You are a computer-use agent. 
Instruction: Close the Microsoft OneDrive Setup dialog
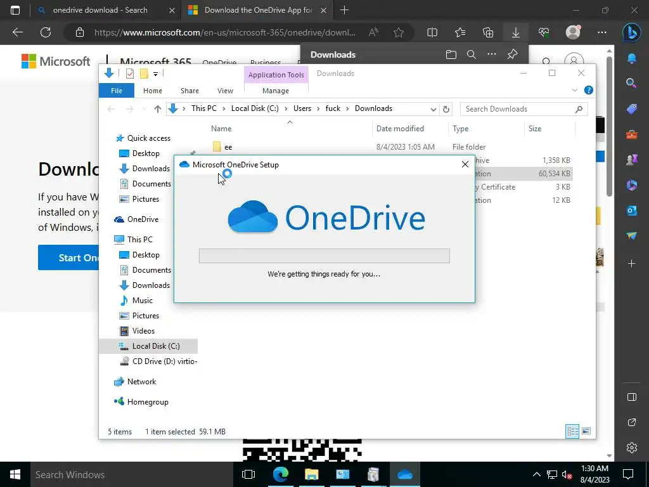coord(465,164)
